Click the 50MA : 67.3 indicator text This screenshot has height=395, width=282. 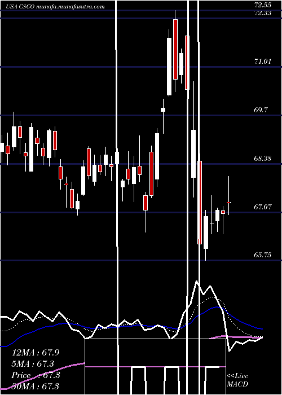(x=36, y=386)
